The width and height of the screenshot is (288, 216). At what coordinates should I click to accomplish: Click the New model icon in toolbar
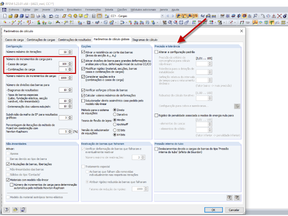click(5, 16)
